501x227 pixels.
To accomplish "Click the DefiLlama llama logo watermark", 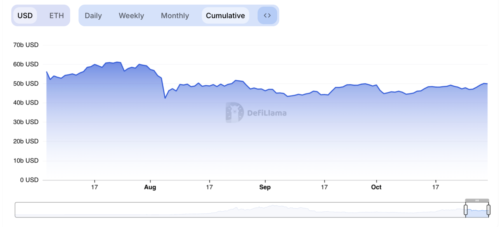I will click(235, 112).
